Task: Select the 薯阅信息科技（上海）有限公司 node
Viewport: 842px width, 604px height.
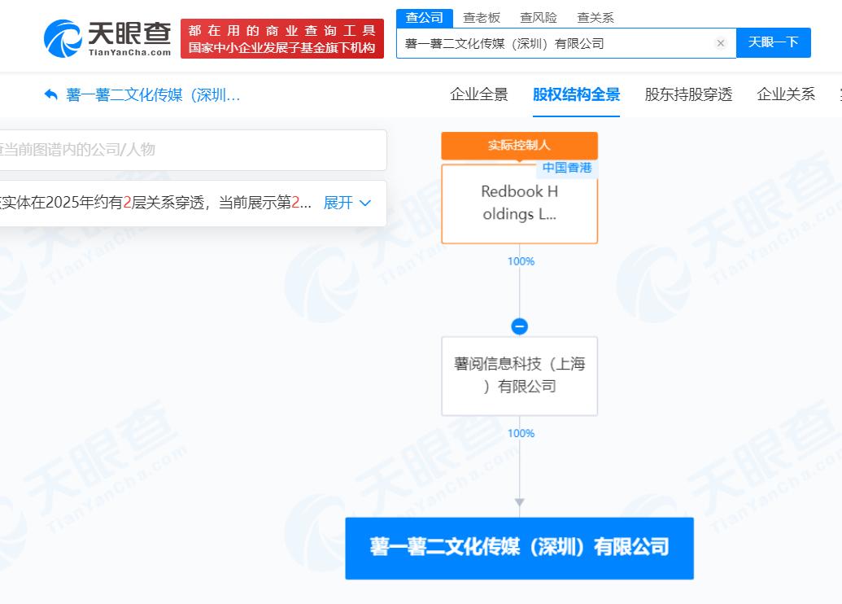Action: [x=519, y=375]
